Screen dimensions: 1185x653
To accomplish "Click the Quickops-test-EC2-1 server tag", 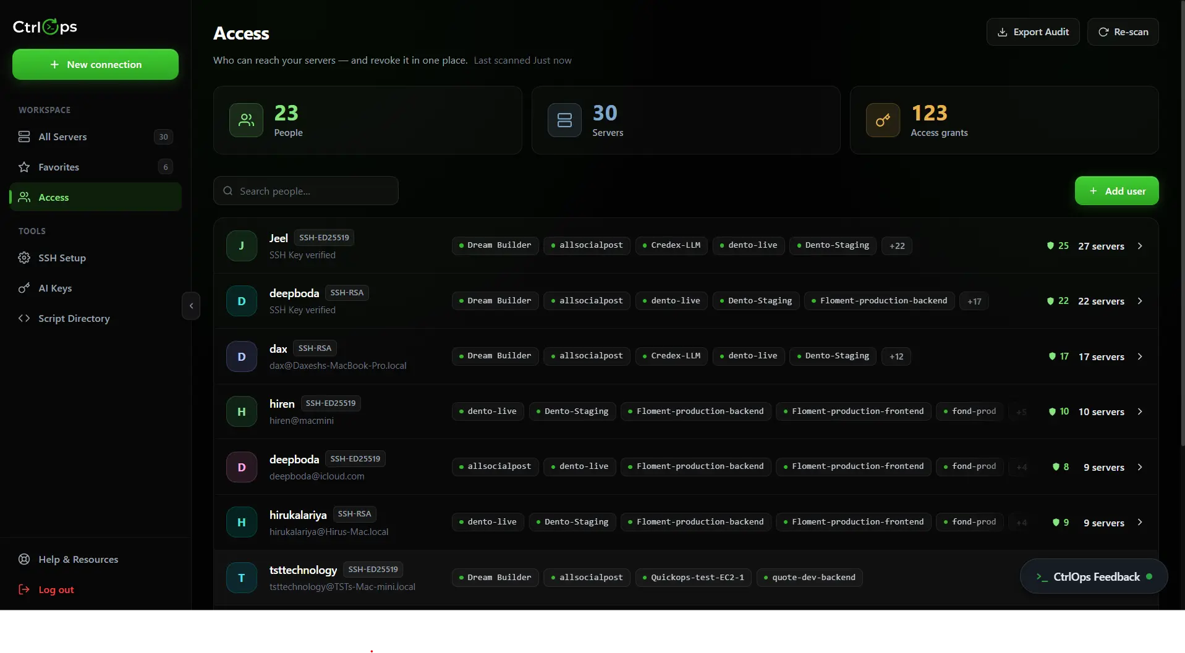I will click(693, 578).
